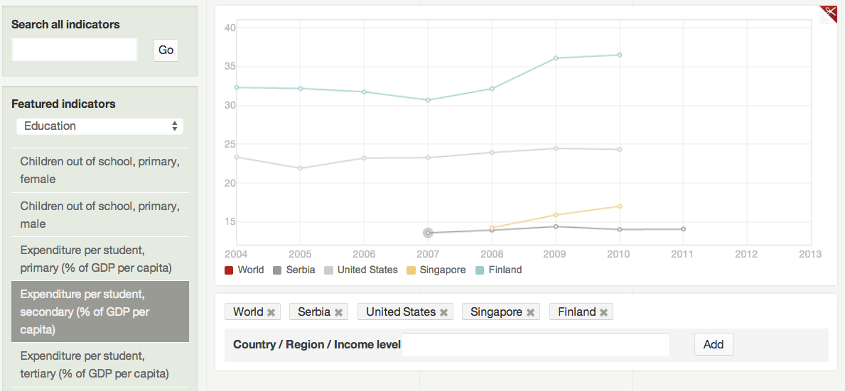This screenshot has height=391, width=845.
Task: Focus the Search all indicators field
Action: click(x=75, y=50)
